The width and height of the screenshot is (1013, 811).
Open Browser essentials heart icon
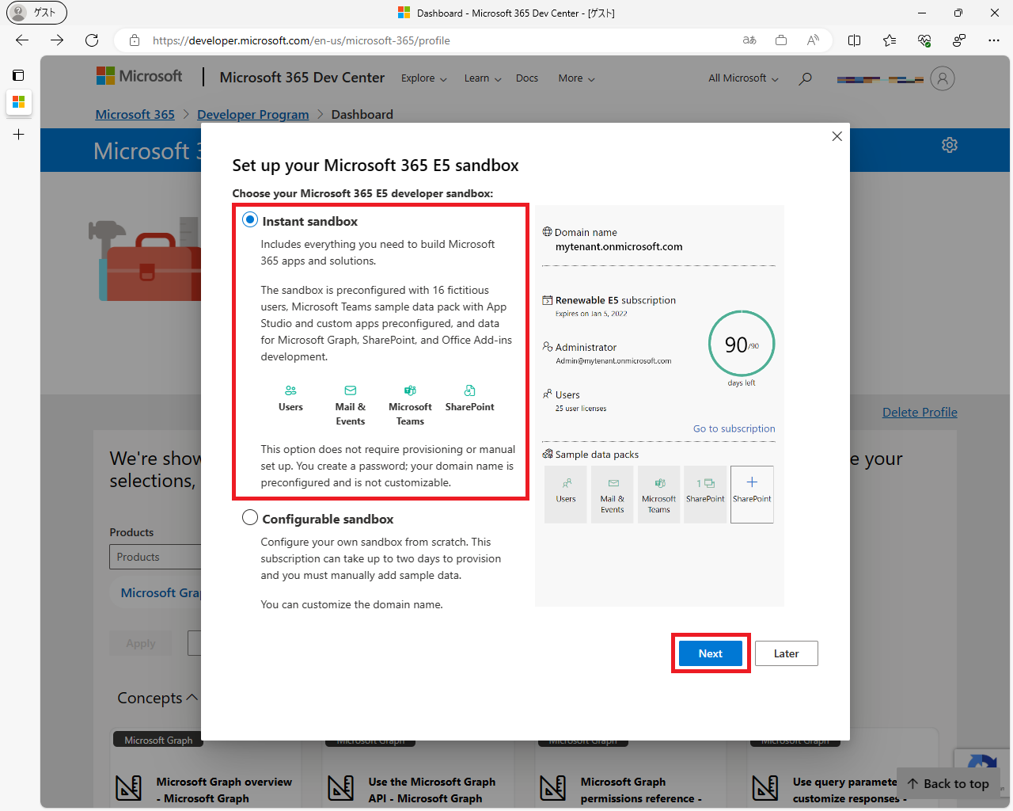924,40
